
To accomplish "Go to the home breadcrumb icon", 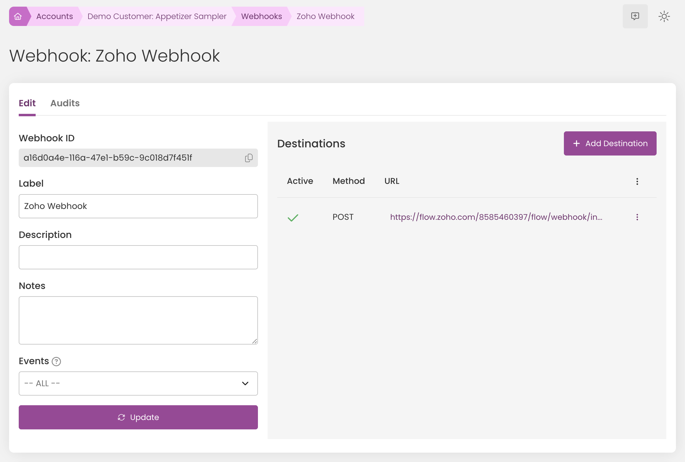I will (18, 16).
